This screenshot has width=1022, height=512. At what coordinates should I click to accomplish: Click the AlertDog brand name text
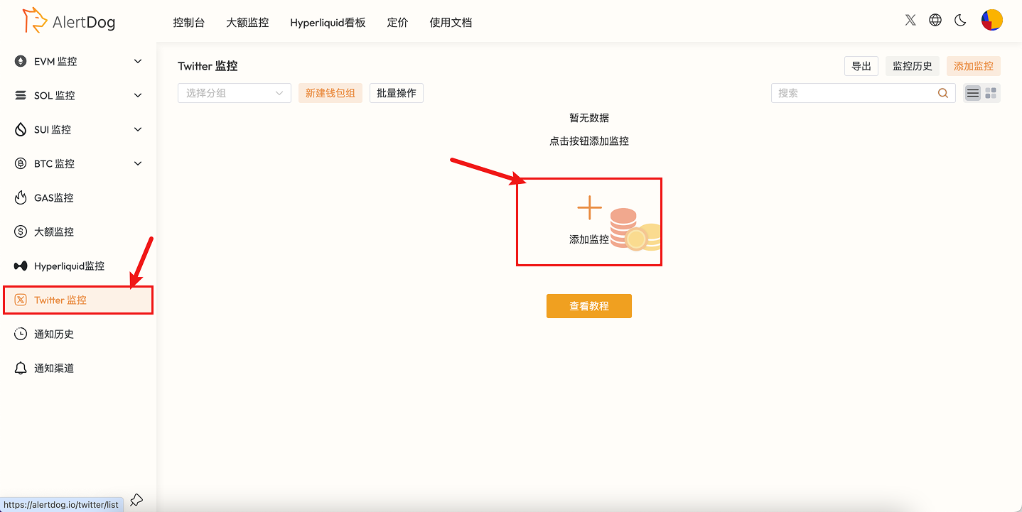point(84,22)
